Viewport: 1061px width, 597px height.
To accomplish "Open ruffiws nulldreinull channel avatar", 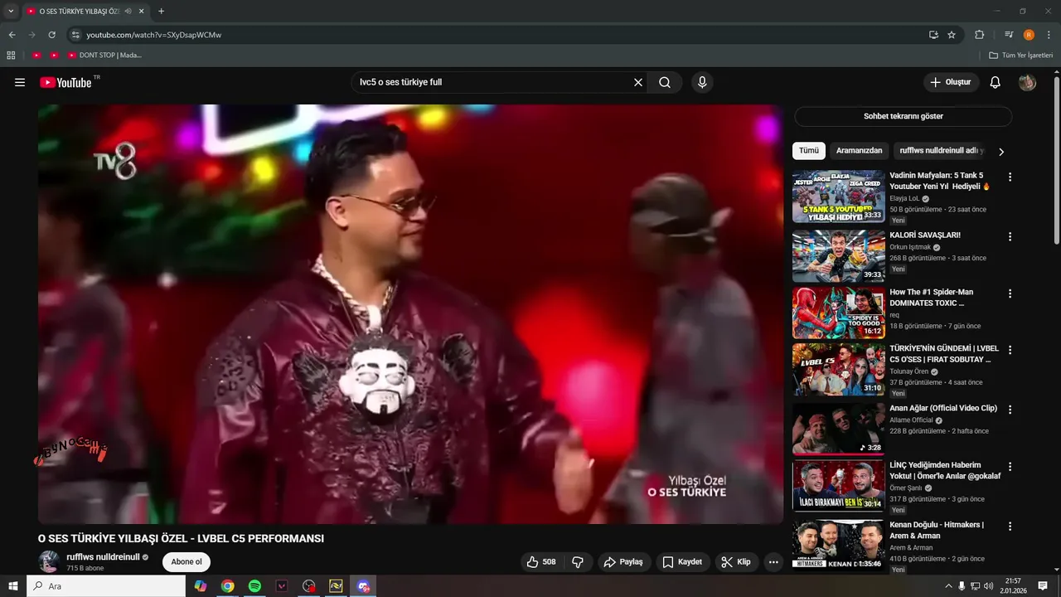I will click(x=50, y=561).
